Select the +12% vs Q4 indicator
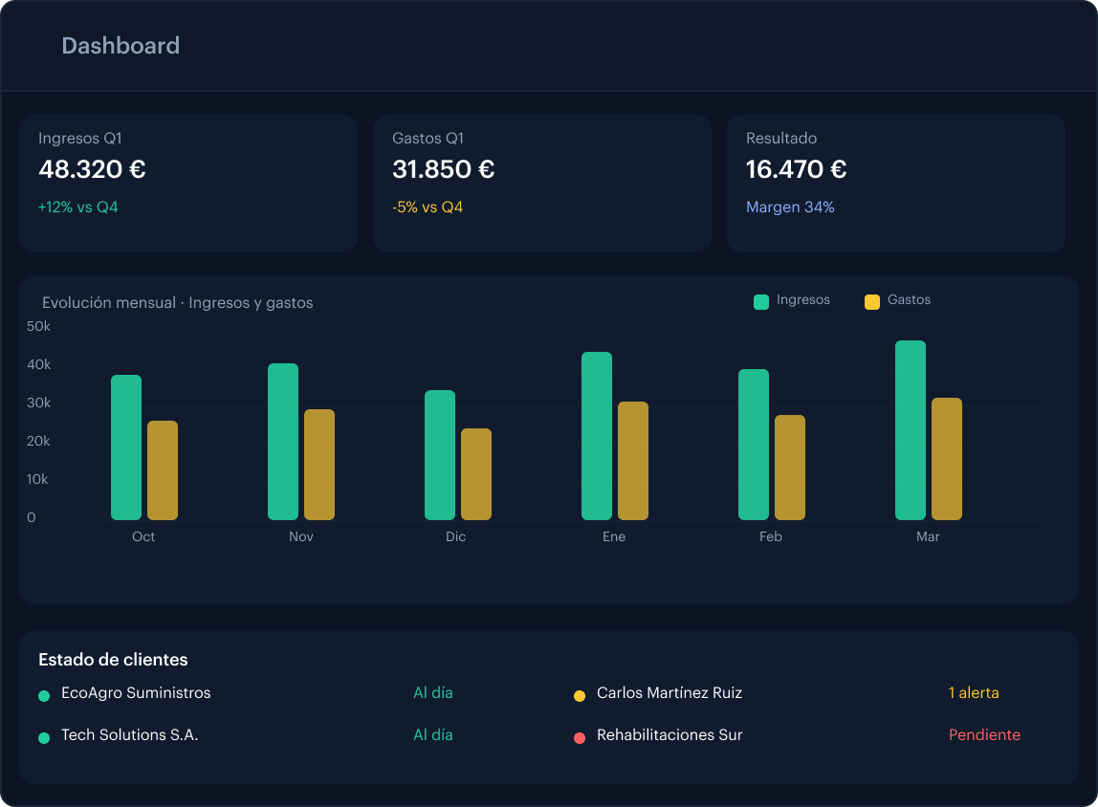 point(77,207)
